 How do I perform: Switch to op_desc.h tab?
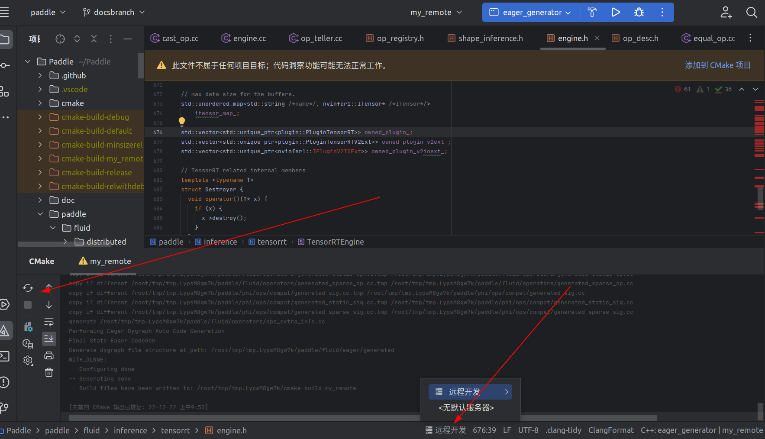point(635,39)
